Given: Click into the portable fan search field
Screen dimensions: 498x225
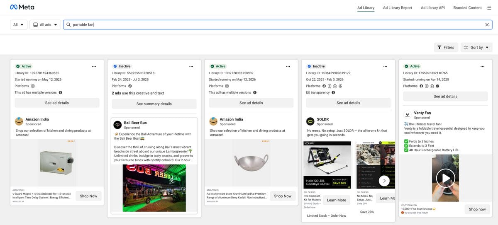Looking at the screenshot, I should tap(278, 25).
